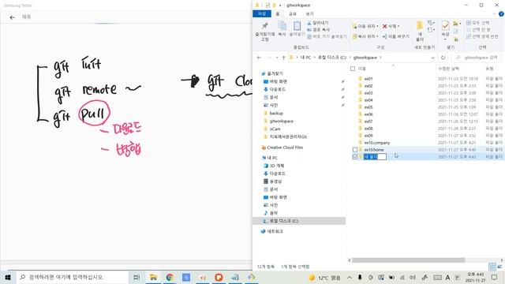Uncheck the box beside the new folder
This screenshot has height=284, width=505.
355,157
